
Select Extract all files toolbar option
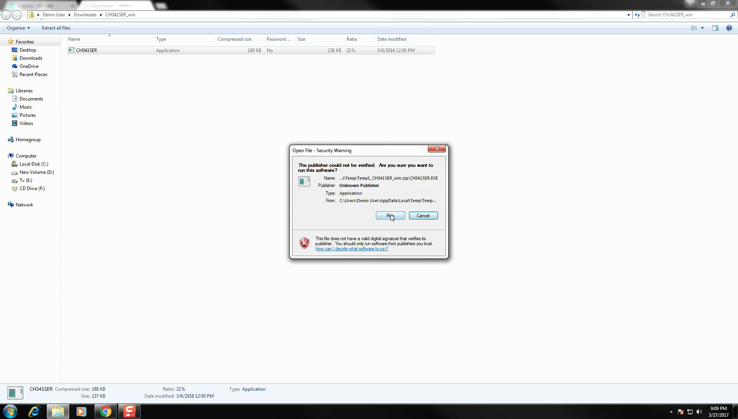point(56,27)
